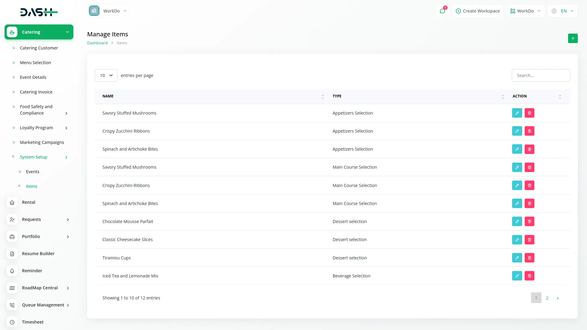
Task: Delete the Iced Tea and Lemonade Mix item
Action: point(530,276)
